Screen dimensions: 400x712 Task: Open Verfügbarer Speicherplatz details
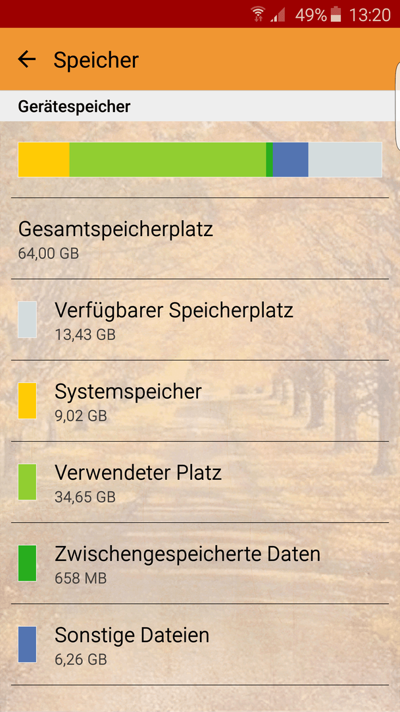click(x=200, y=320)
